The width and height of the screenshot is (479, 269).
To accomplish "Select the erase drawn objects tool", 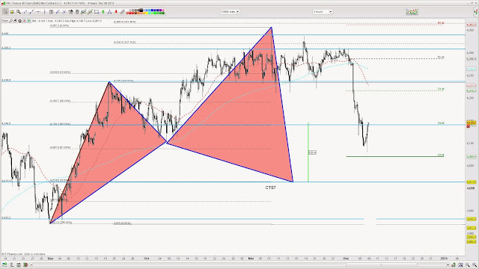I will (70, 12).
